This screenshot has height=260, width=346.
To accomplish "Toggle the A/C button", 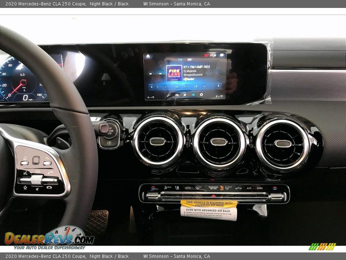I will click(x=249, y=187).
